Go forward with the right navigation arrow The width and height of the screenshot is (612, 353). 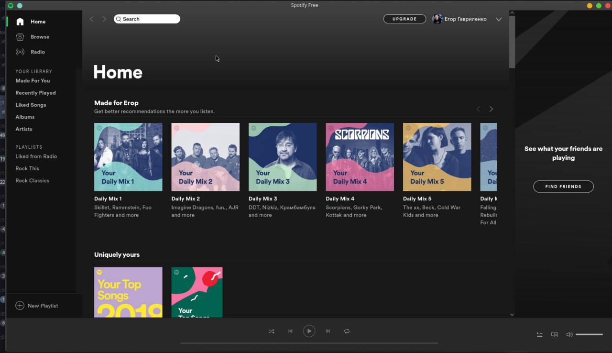tap(104, 19)
